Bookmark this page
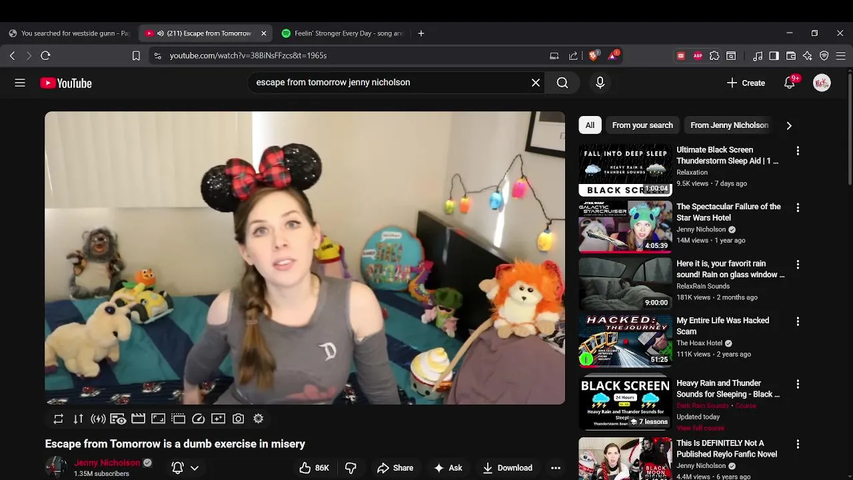853x480 pixels. [x=136, y=56]
